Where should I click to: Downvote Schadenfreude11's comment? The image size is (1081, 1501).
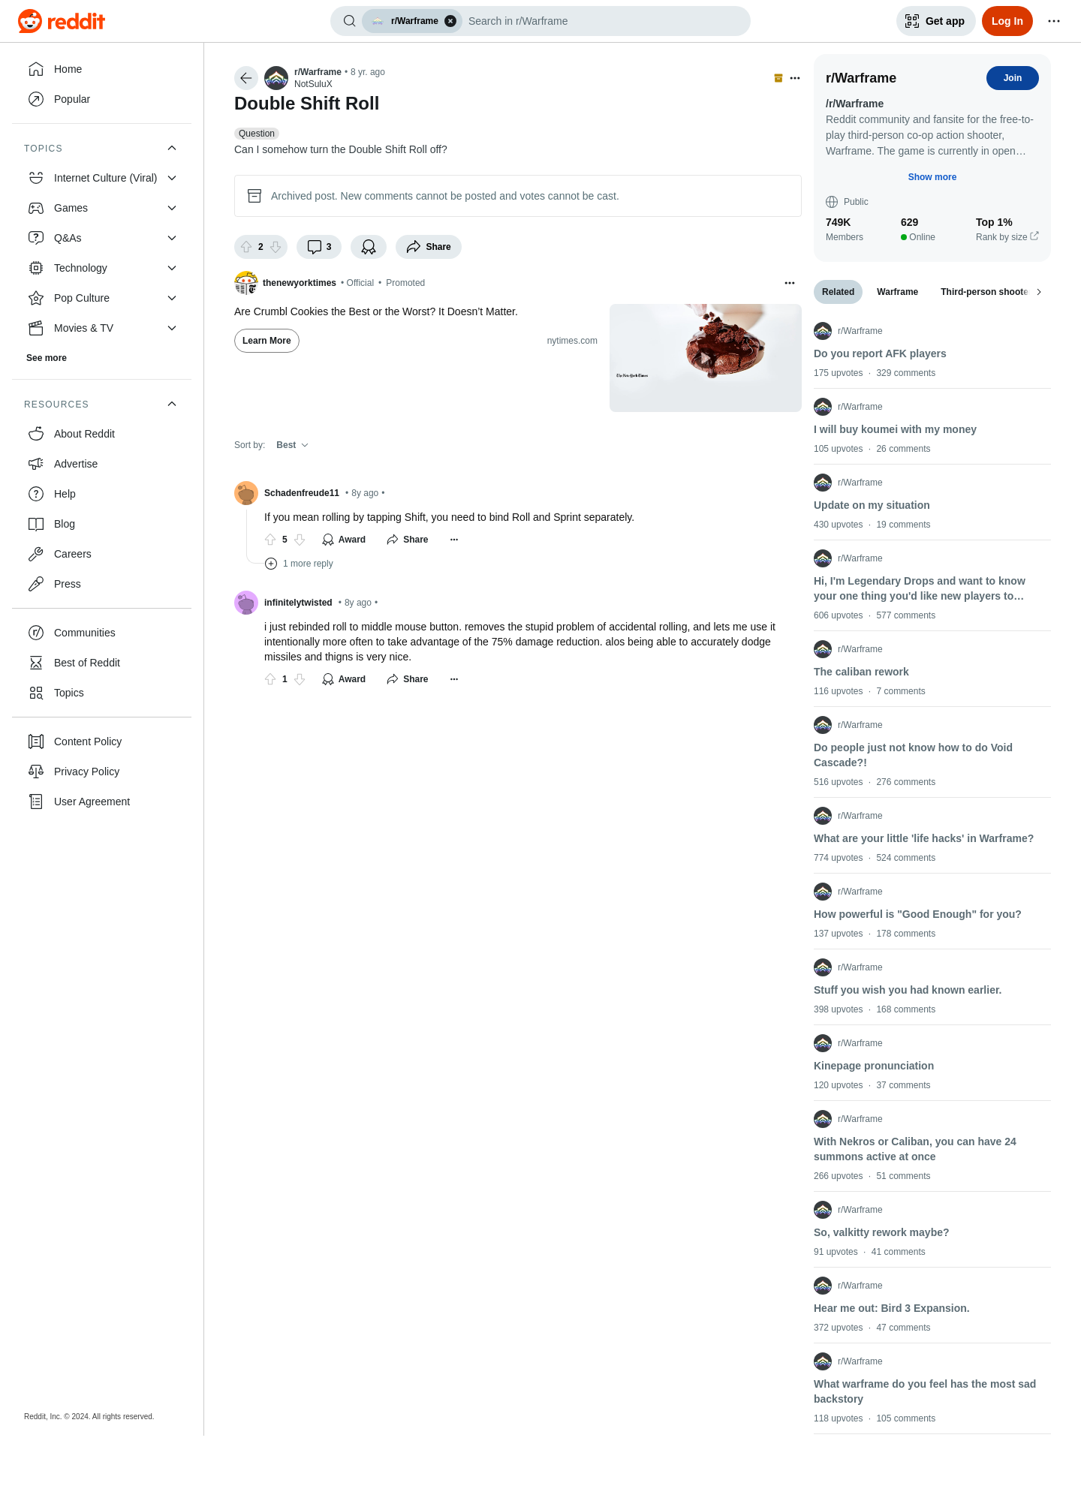coord(300,540)
